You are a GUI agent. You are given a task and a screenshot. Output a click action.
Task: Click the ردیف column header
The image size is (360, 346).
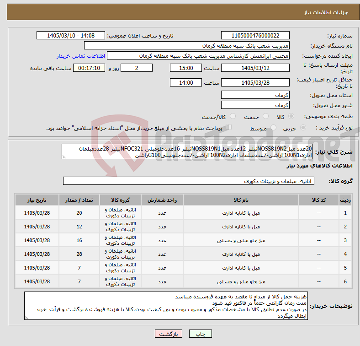[x=345, y=200]
